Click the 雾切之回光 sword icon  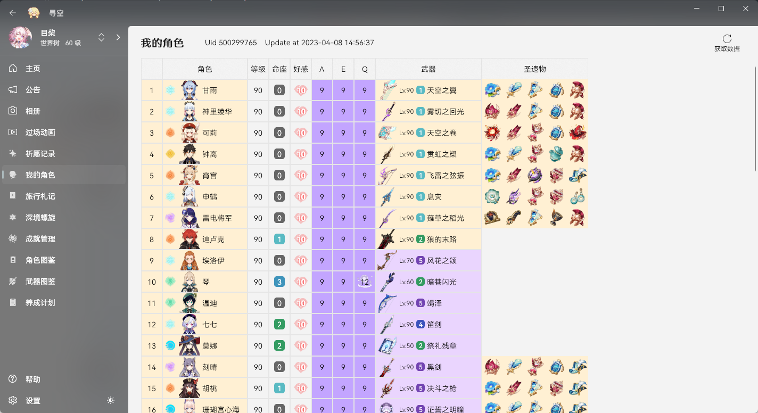coord(387,112)
